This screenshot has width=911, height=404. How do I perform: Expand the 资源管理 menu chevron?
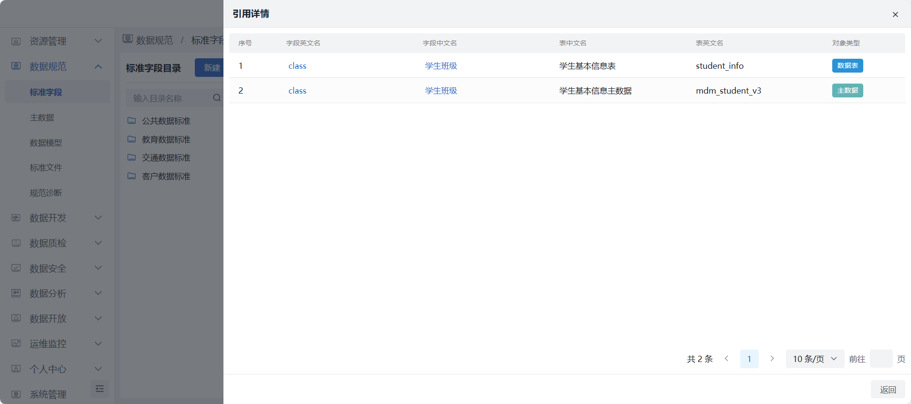coord(98,41)
